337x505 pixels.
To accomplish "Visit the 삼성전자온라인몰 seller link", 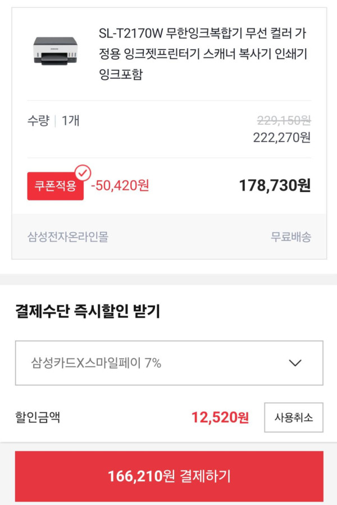I will click(x=68, y=237).
